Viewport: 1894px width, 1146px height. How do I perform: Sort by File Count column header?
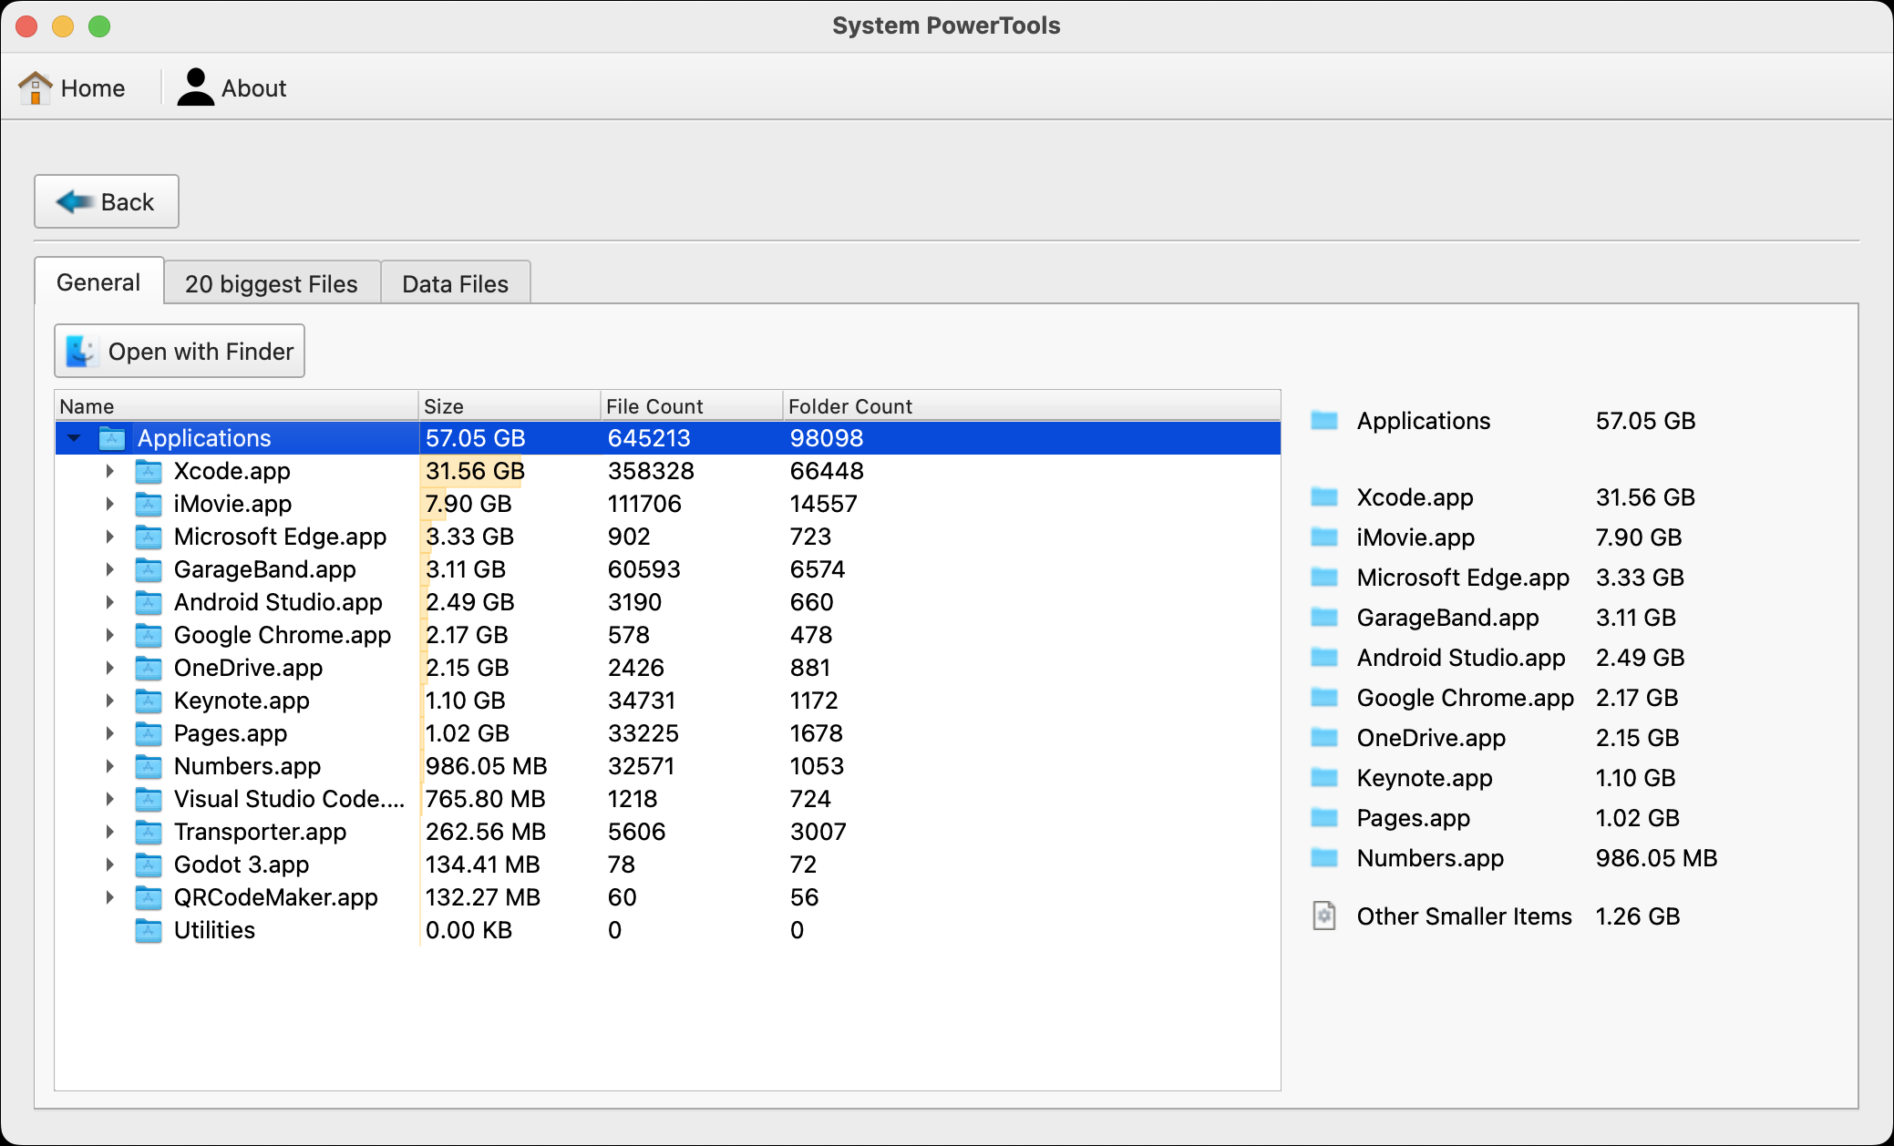point(692,405)
